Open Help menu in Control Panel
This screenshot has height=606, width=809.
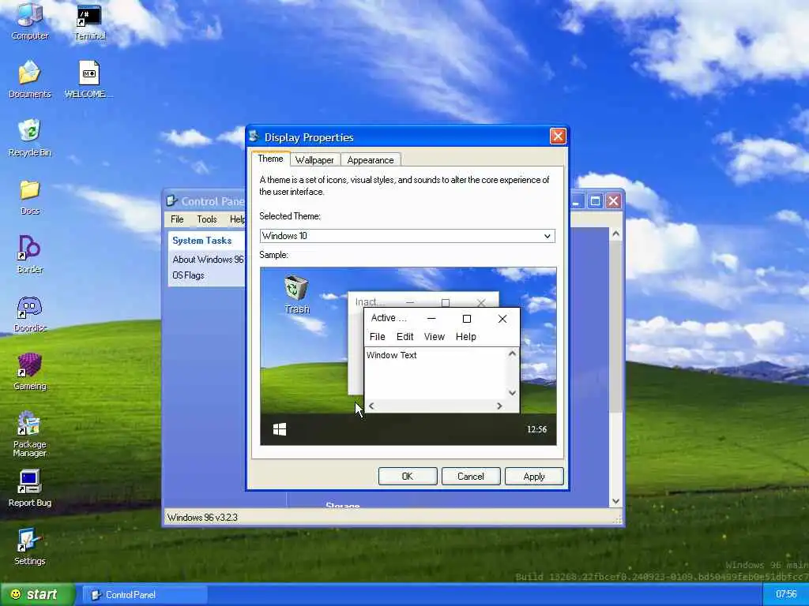(x=237, y=219)
